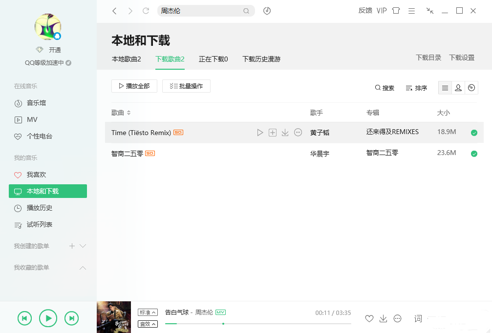Viewport: 492px width, 333px height.
Task: Open the skin theme shirt icon
Action: 396,11
